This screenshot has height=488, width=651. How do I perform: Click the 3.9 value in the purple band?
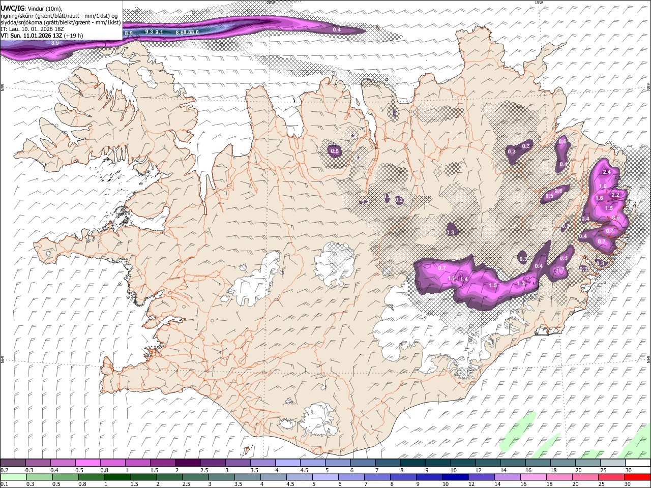(x=55, y=43)
